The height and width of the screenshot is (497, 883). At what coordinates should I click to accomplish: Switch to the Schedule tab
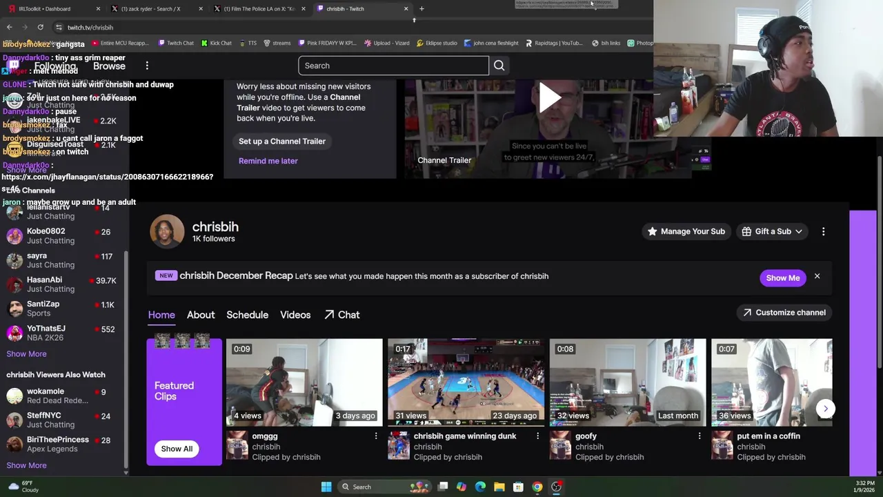[247, 315]
